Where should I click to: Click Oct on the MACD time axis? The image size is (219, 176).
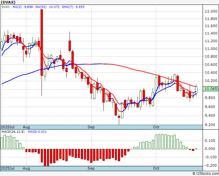(x=156, y=168)
